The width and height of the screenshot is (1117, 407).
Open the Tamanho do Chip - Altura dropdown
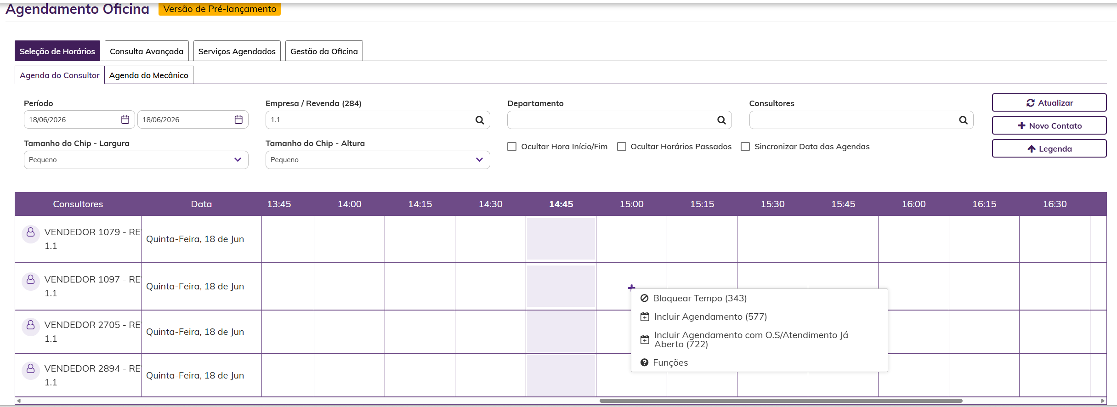coord(378,160)
